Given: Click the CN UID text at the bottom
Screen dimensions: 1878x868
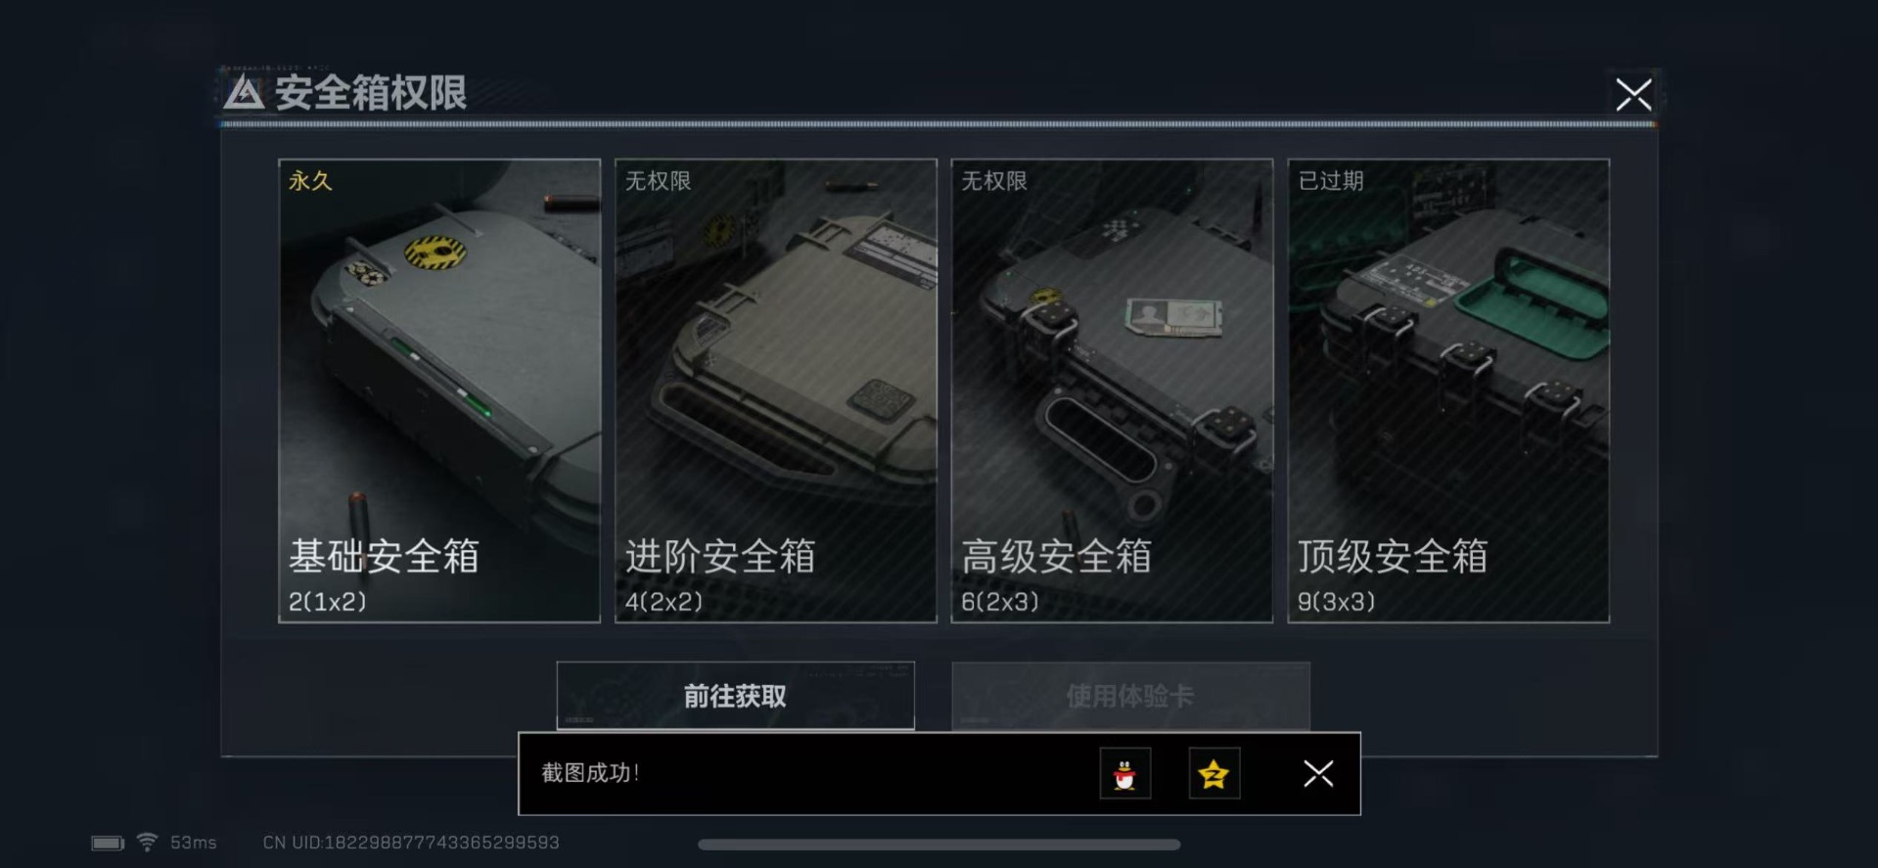Looking at the screenshot, I should pos(411,843).
